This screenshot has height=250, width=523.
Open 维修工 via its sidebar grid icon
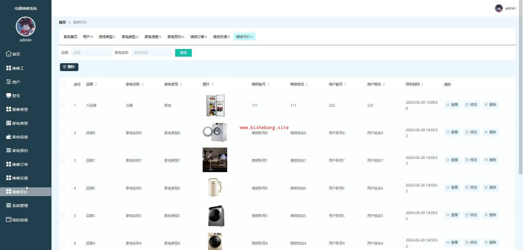click(x=9, y=68)
